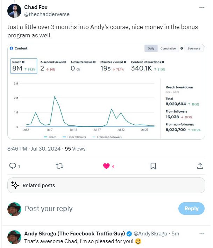213x248 pixels.
Task: Switch chart to Daily view
Action: pyautogui.click(x=151, y=49)
